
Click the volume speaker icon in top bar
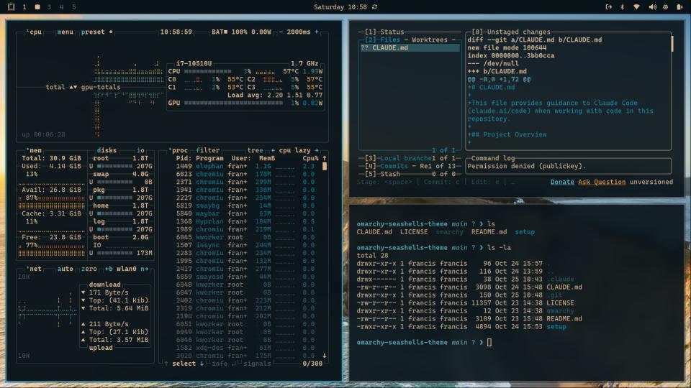coord(652,7)
